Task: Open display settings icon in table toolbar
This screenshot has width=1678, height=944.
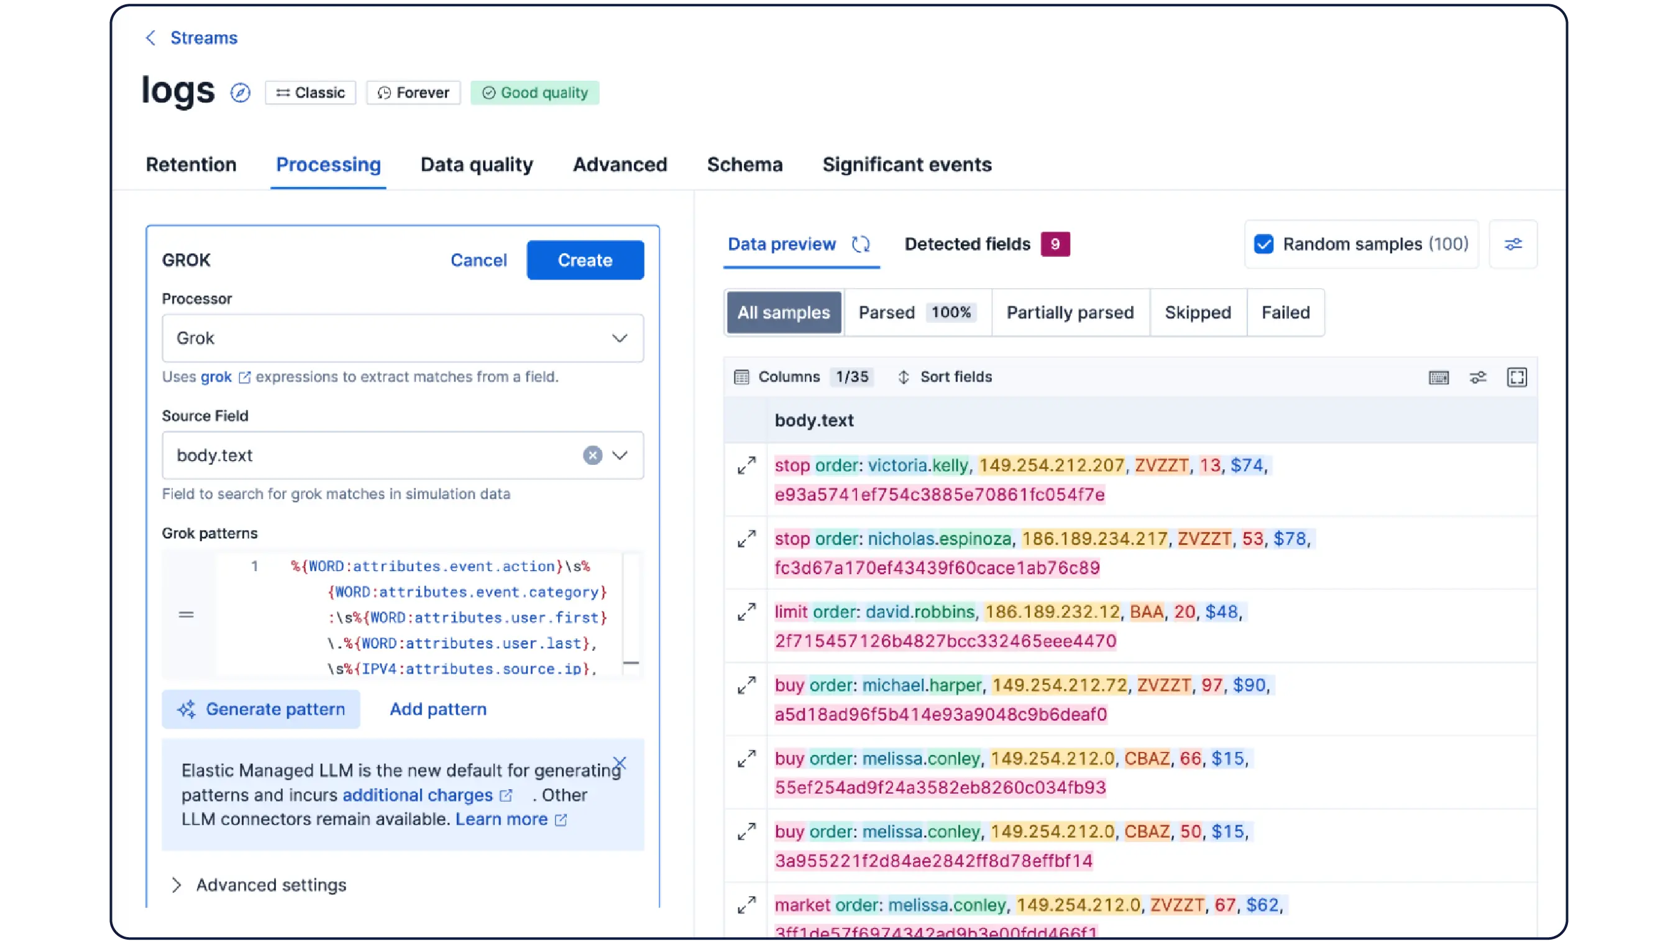Action: pos(1477,377)
